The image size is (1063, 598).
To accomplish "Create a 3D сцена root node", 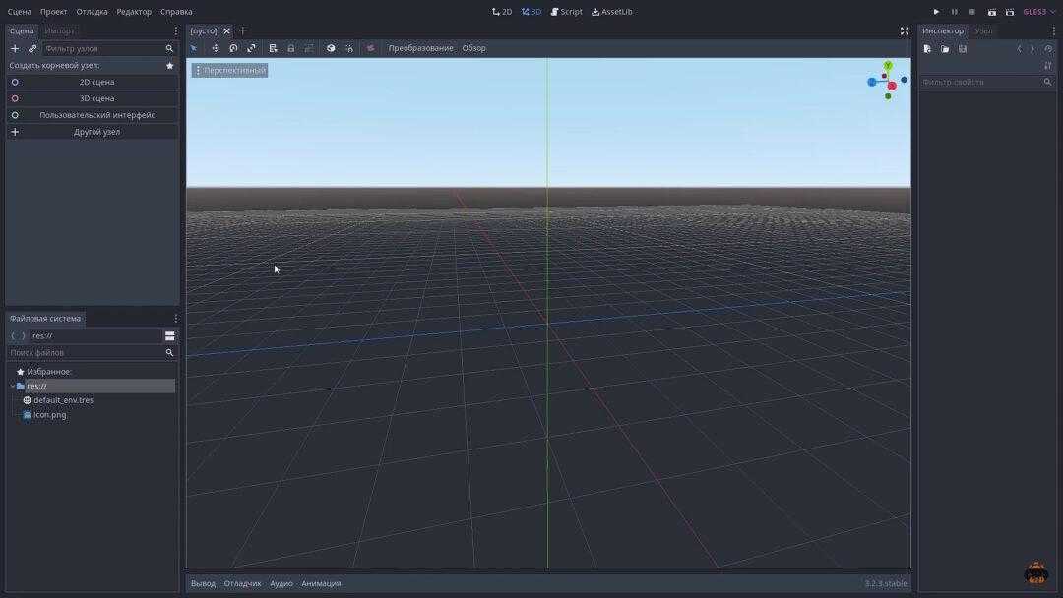I will click(x=95, y=98).
